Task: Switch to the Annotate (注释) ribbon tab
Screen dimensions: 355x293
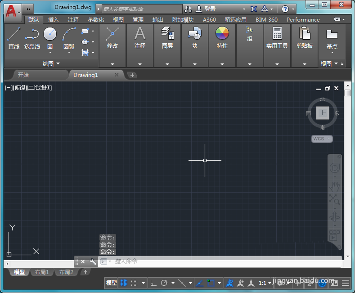Action: [x=73, y=20]
